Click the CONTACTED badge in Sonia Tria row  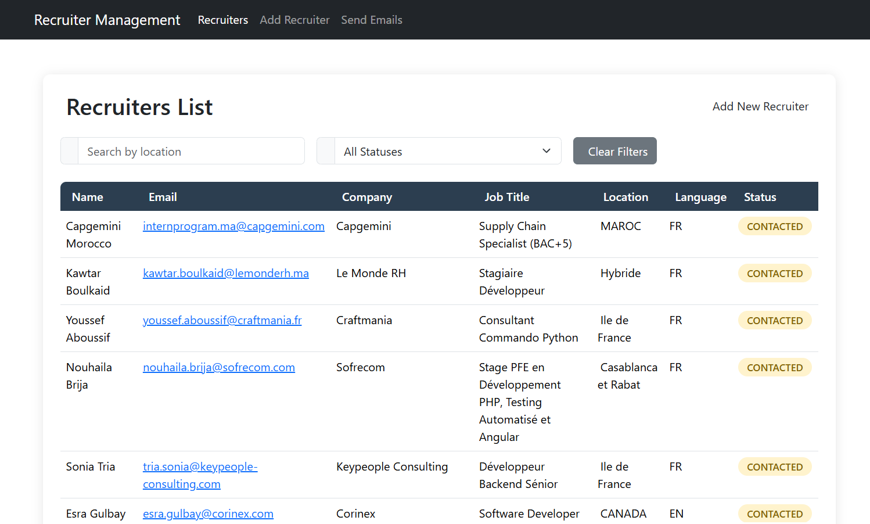click(x=775, y=466)
